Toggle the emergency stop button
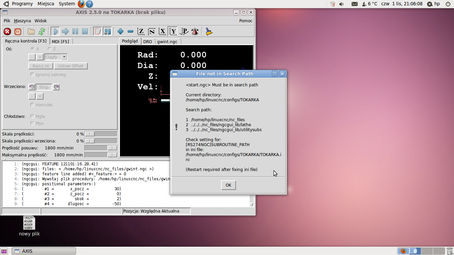 7,32
